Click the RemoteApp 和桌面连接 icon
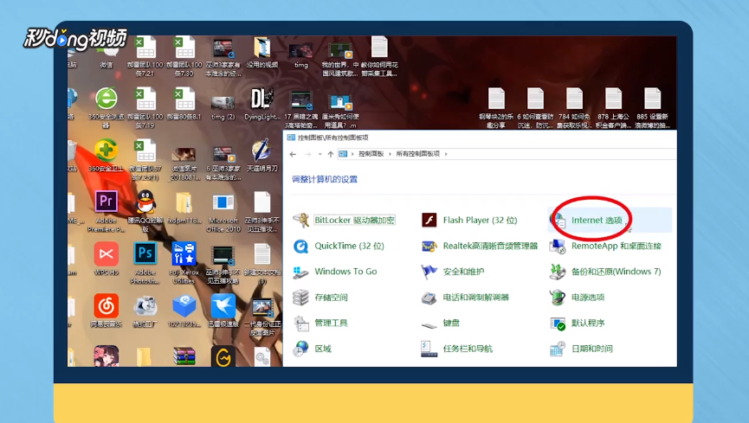Image resolution: width=749 pixels, height=423 pixels. click(x=558, y=246)
